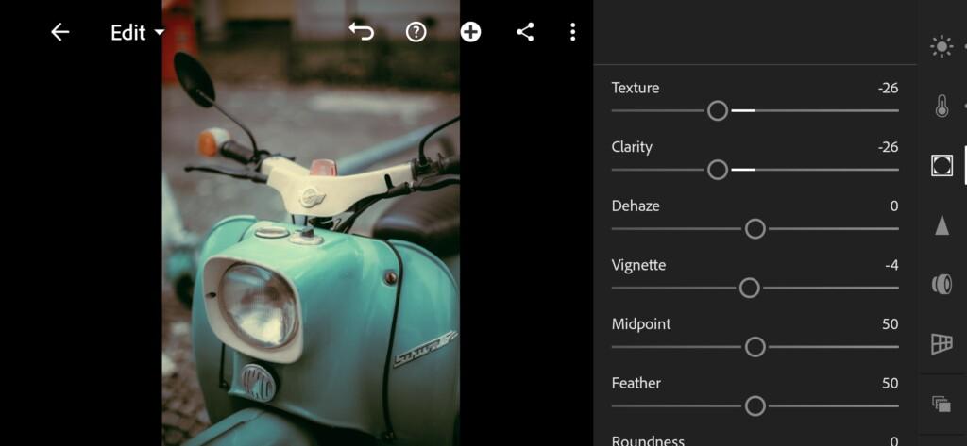Tap the Dehaze value 0

pos(894,206)
